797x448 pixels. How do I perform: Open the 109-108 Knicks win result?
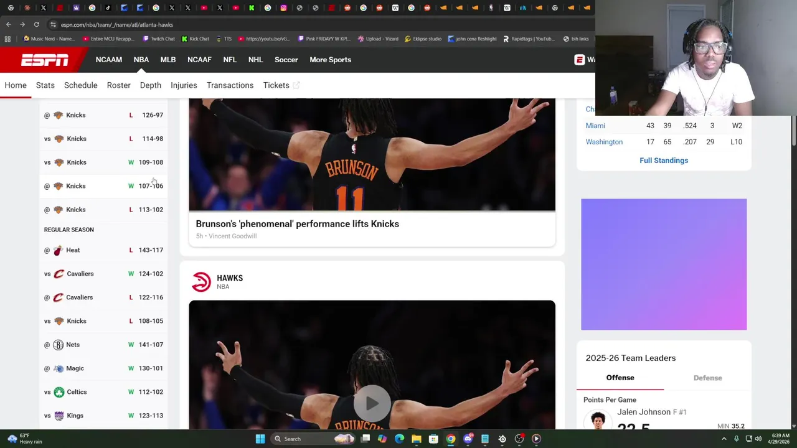[x=151, y=162]
